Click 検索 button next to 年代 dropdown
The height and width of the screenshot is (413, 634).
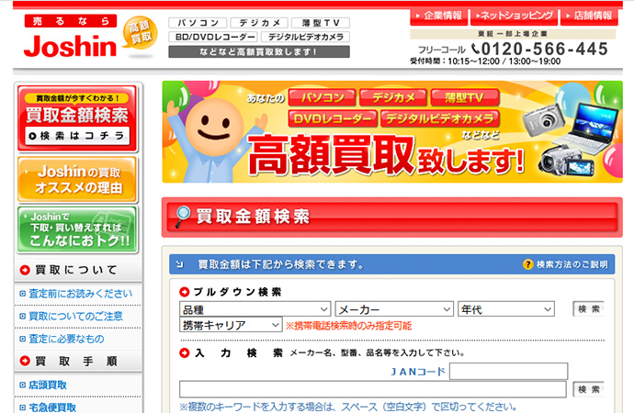tap(588, 309)
